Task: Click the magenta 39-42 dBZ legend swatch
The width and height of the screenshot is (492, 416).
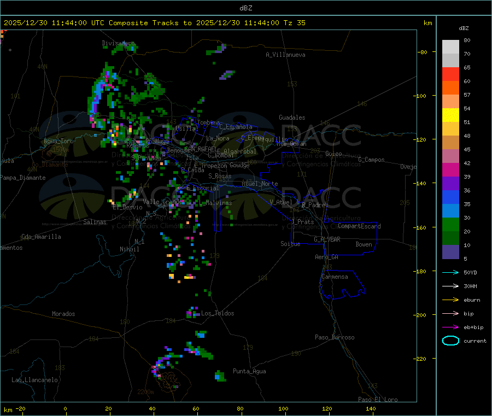Action: tap(450, 169)
